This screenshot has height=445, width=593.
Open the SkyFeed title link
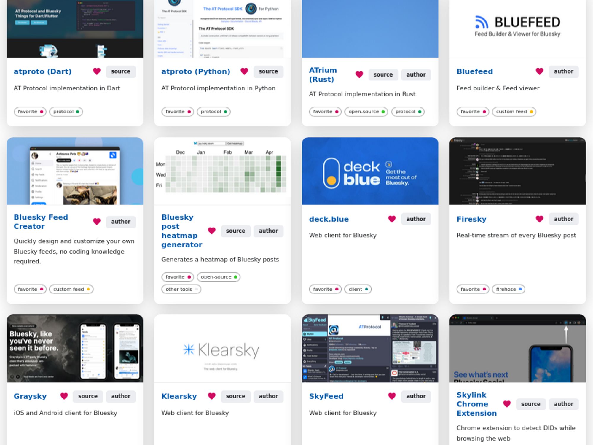pyautogui.click(x=326, y=396)
